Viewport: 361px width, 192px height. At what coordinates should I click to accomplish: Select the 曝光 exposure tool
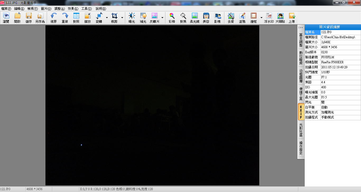click(x=132, y=18)
